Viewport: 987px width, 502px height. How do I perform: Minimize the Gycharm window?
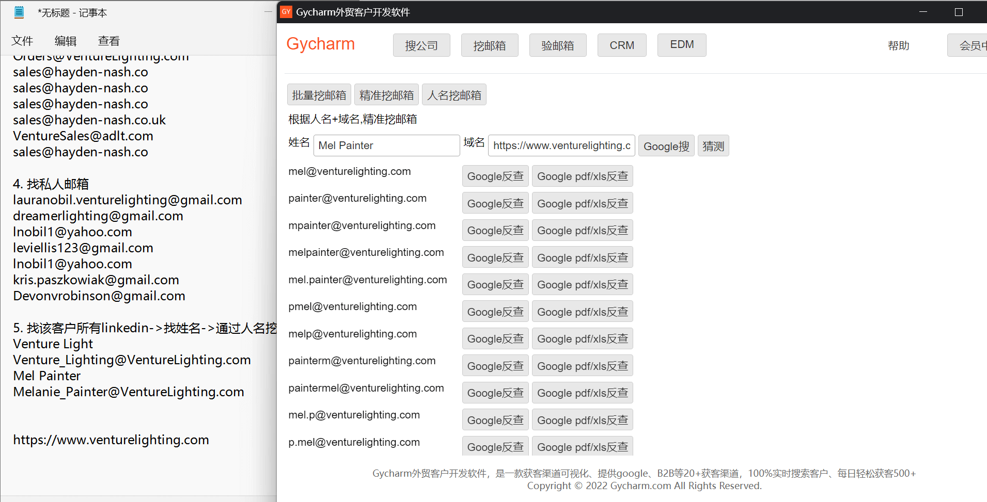tap(923, 12)
